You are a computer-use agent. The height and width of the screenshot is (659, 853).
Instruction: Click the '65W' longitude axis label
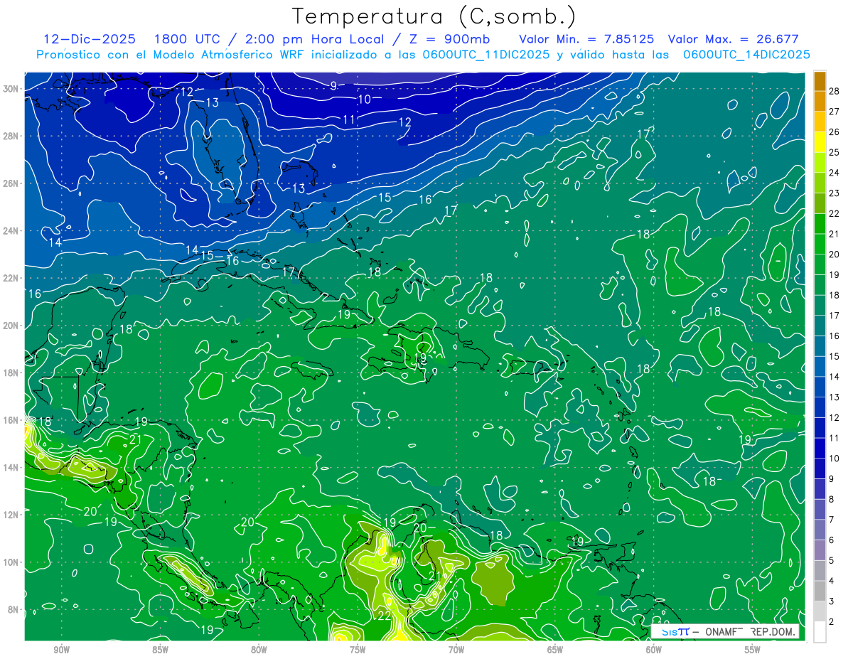point(555,650)
